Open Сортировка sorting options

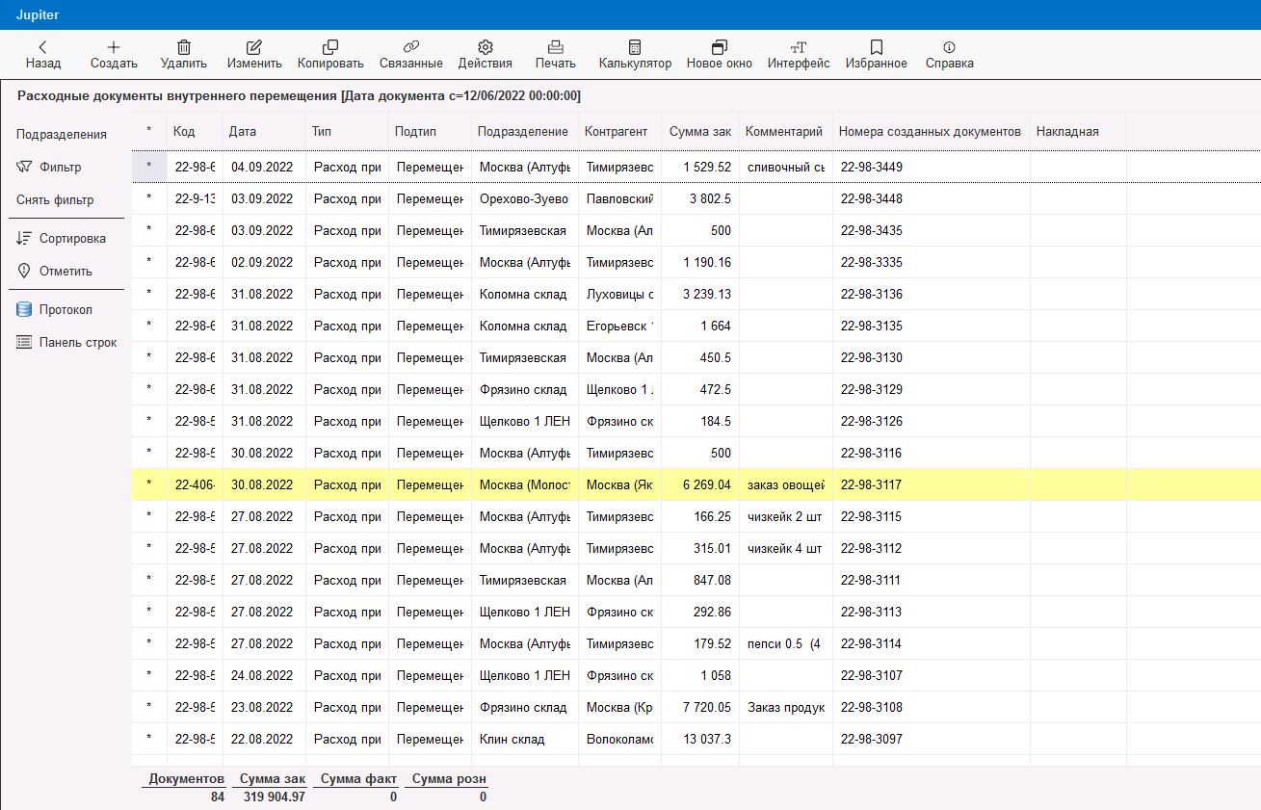click(x=61, y=238)
